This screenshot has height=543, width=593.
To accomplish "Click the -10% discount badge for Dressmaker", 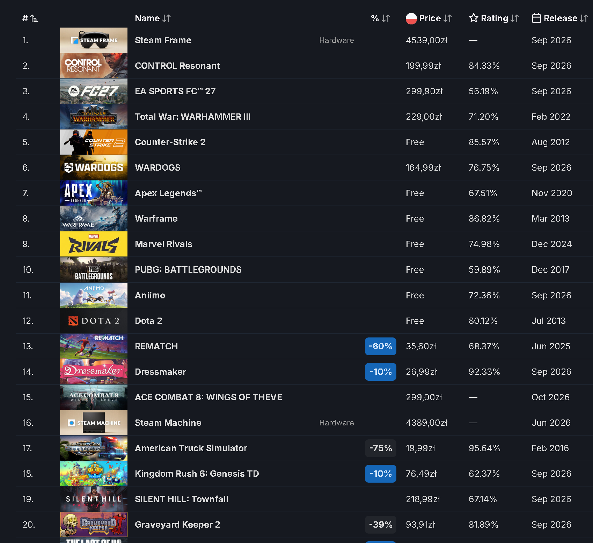I will point(381,372).
